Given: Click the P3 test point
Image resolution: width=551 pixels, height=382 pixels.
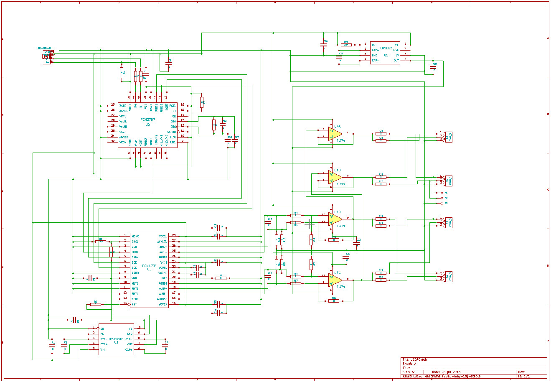Looking at the screenshot, I should pos(442,203).
